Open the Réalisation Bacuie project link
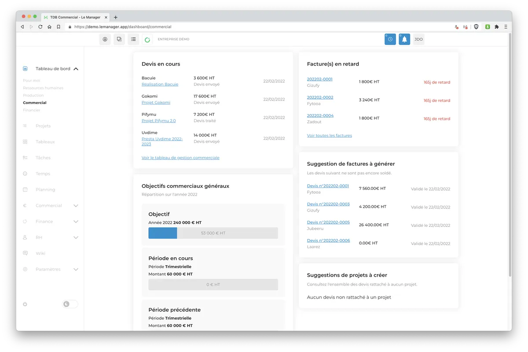 [160, 84]
